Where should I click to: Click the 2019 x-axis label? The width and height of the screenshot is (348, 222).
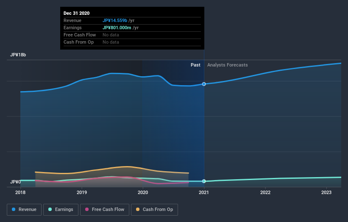click(82, 192)
